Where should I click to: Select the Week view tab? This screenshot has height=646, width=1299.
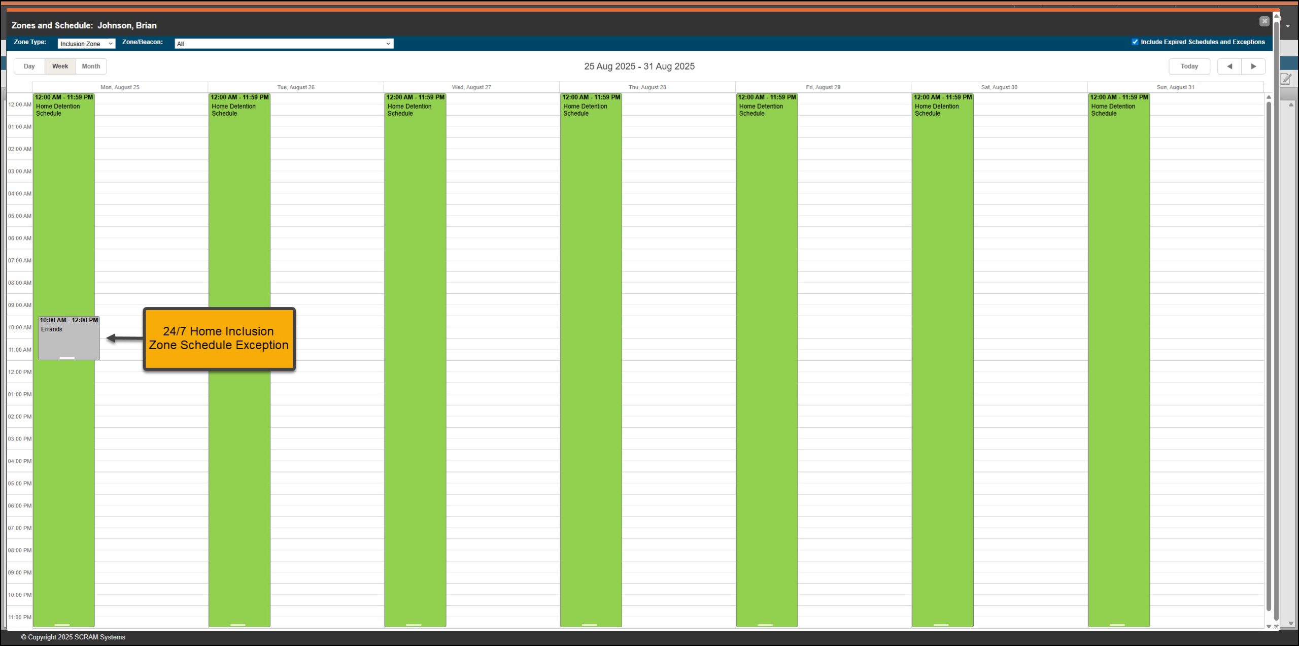point(60,66)
